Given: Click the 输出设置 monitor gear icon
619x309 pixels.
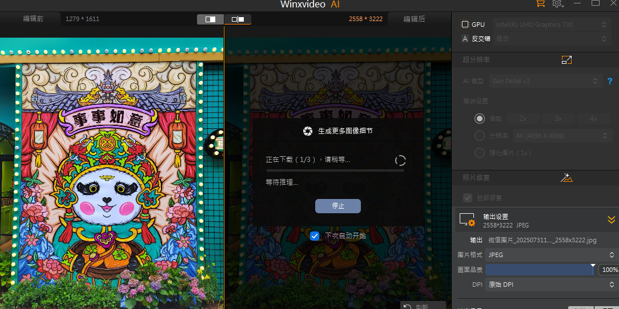Looking at the screenshot, I should [x=467, y=220].
